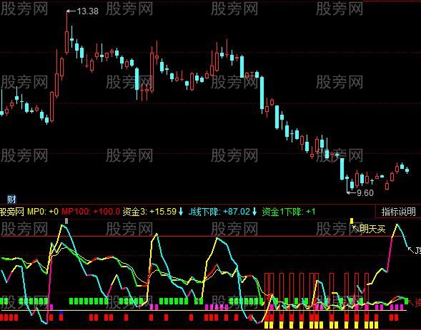Click the 9.60 low price label

[365, 193]
